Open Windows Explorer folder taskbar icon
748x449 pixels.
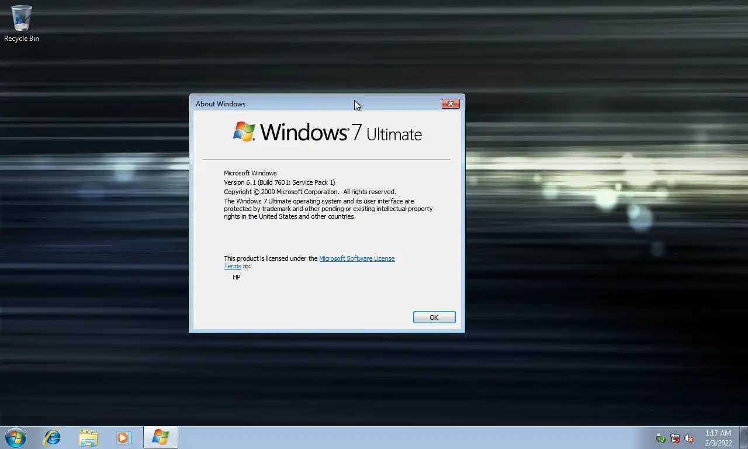pyautogui.click(x=88, y=437)
